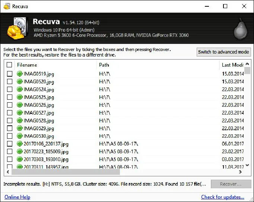Screen dimensions: 254x202
Task: Sort by the Path column header
Action: coord(158,65)
